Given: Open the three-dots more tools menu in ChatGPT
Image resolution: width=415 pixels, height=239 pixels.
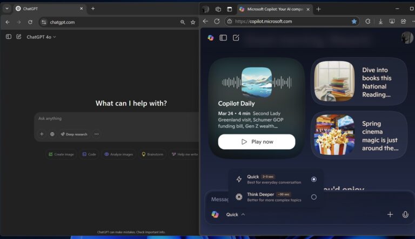Looking at the screenshot, I should 97,134.
